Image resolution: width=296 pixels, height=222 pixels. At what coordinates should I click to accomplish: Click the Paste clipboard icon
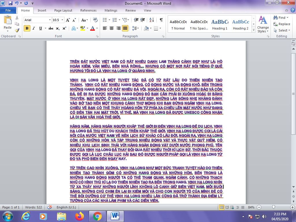(x=8, y=20)
